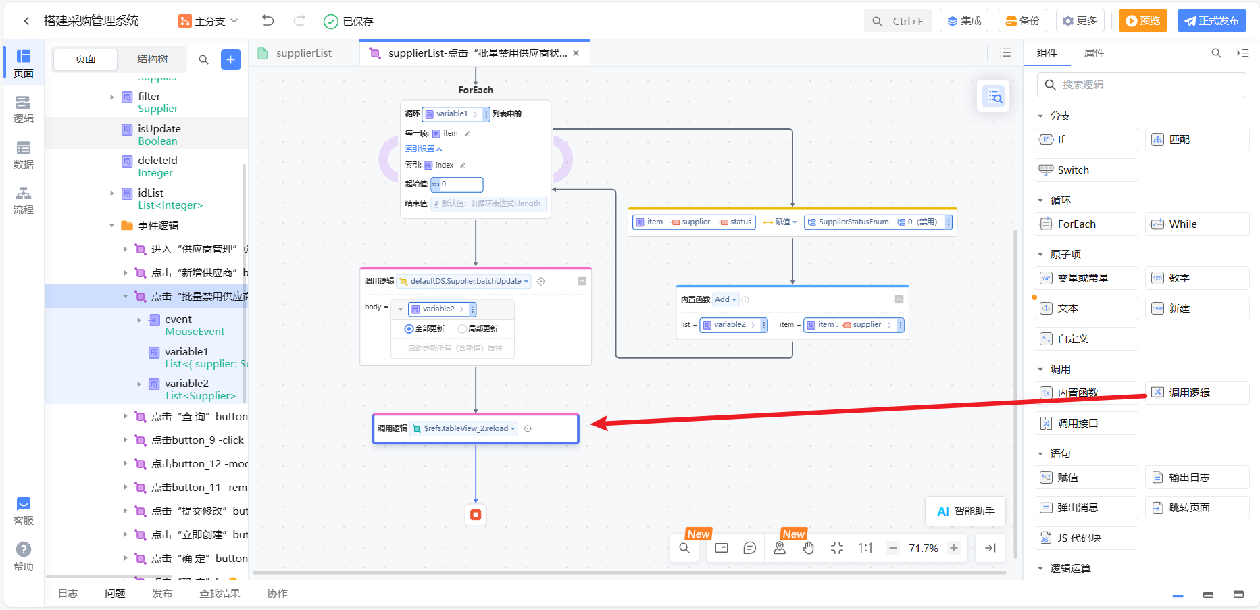Open the 帮助 help icon
The width and height of the screenshot is (1260, 610).
(x=24, y=557)
